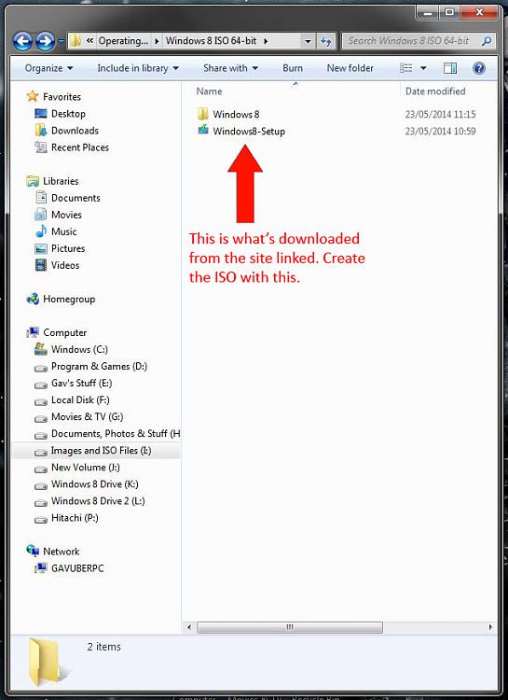Open the Music library
The image size is (508, 700).
tap(56, 231)
